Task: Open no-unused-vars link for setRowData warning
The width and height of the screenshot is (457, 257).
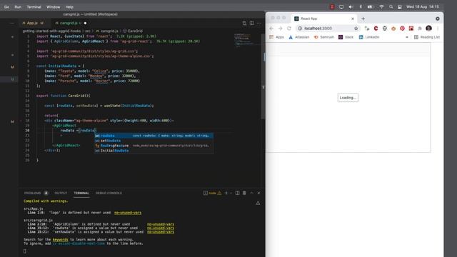Action: (x=161, y=232)
